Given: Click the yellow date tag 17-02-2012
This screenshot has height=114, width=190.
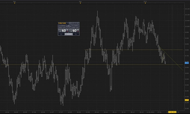Looking at the screenshot, I should [172, 112].
